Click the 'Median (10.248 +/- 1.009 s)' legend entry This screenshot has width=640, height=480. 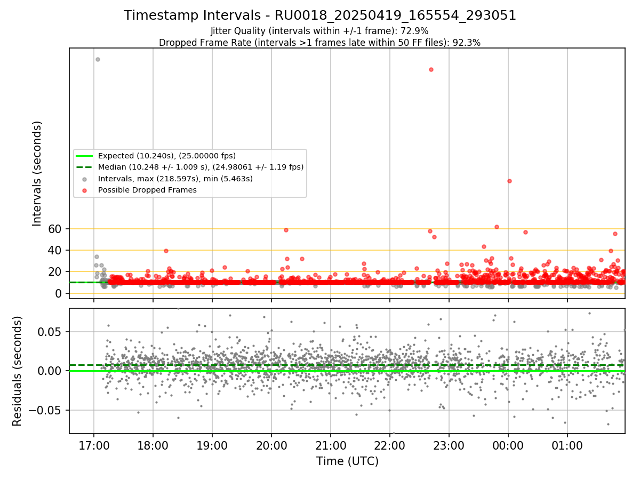coord(201,167)
